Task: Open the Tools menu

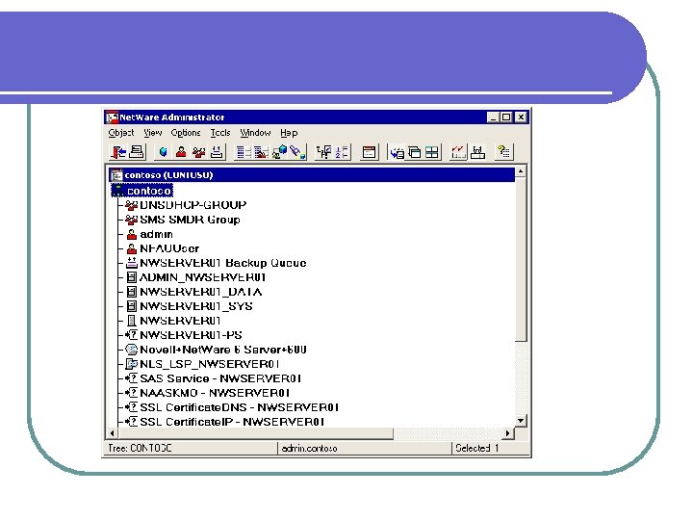Action: (220, 133)
